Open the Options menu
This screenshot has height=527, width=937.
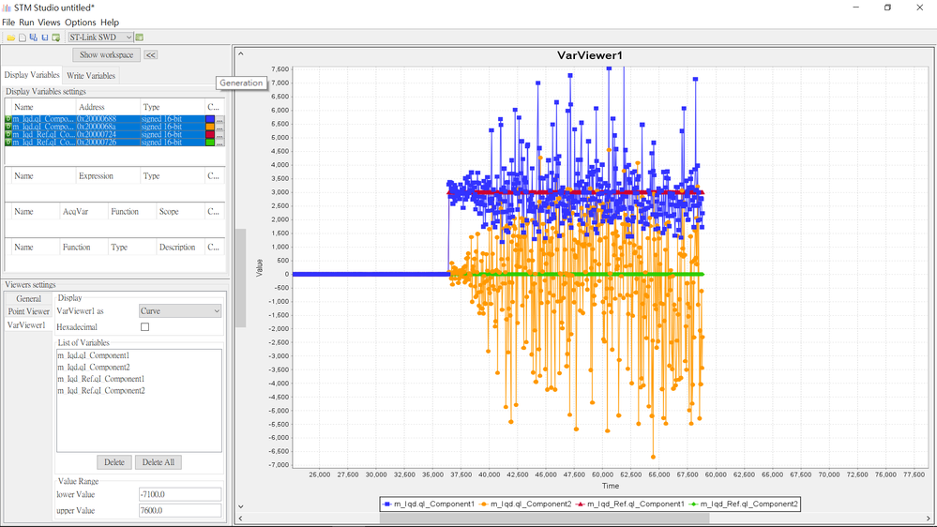[80, 23]
